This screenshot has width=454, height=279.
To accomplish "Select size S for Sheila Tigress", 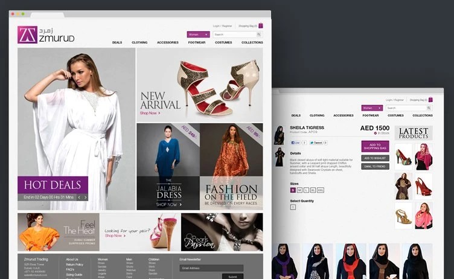I will (x=293, y=190).
